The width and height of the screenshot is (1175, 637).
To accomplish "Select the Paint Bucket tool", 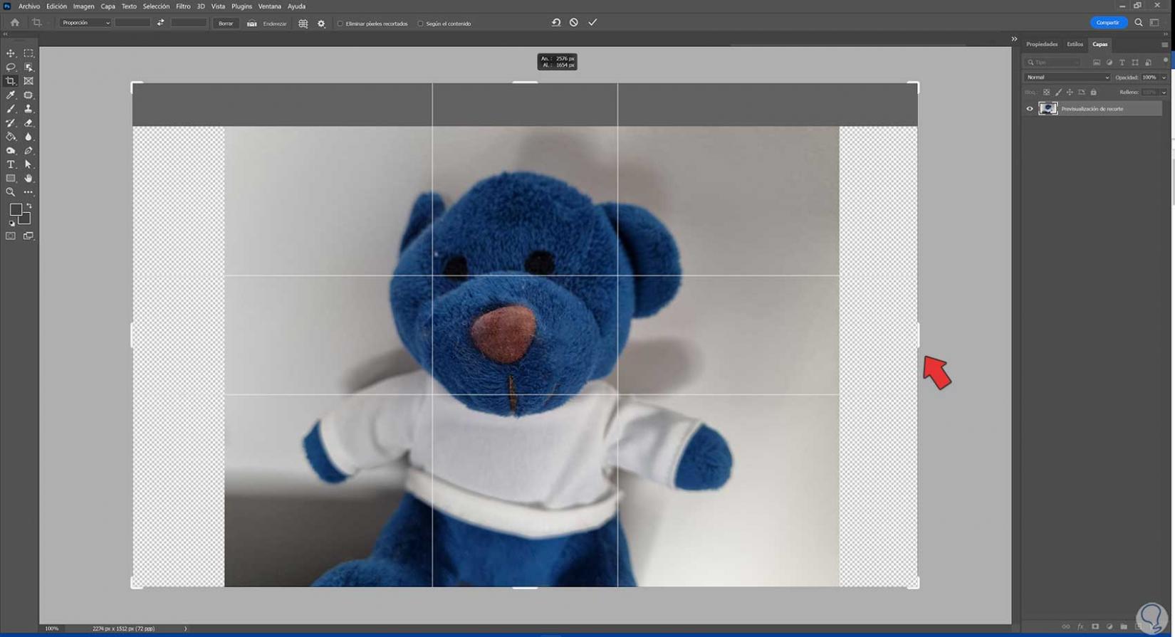I will point(11,137).
